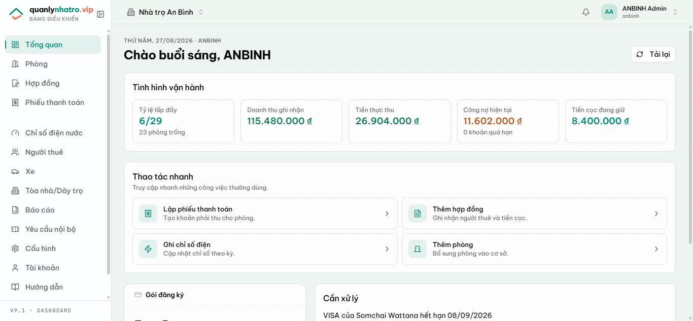Open the Lập phiếu thanh toán quick action
The width and height of the screenshot is (693, 321).
(265, 213)
